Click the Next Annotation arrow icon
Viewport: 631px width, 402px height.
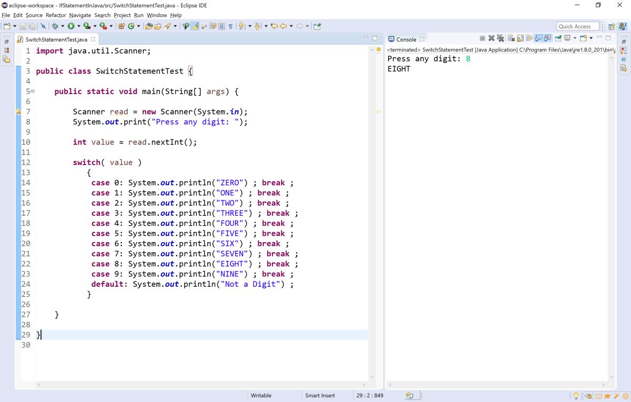pyautogui.click(x=241, y=26)
